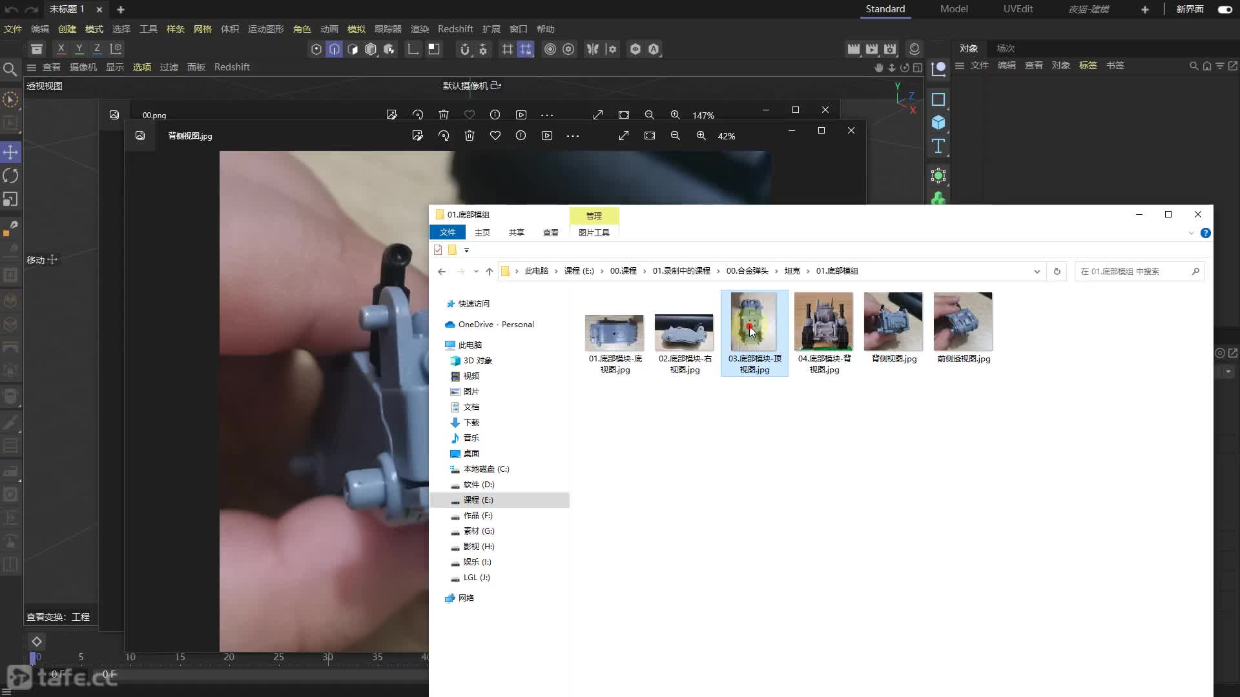Delete image in 00.png viewer
The image size is (1240, 697).
click(x=444, y=115)
